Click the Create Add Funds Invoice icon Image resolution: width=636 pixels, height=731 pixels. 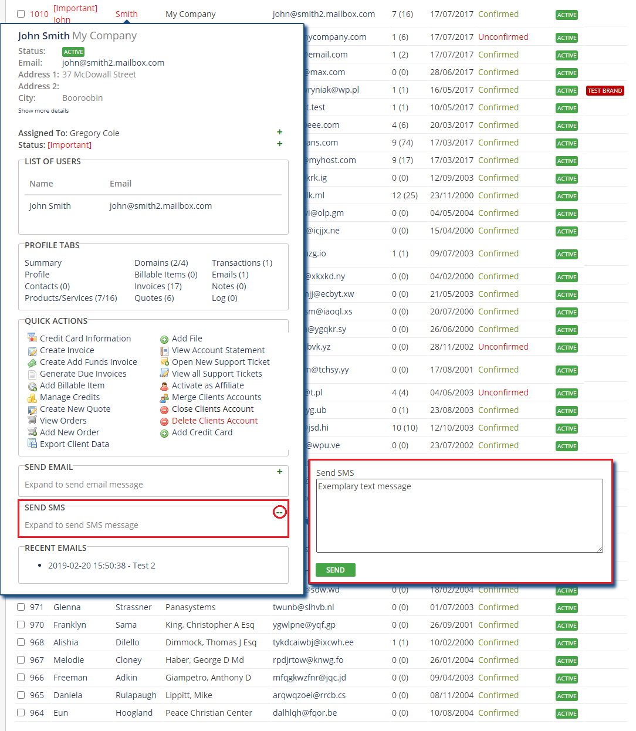tap(32, 363)
